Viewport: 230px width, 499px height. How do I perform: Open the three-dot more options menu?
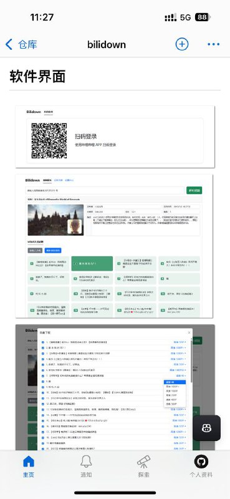[x=213, y=44]
